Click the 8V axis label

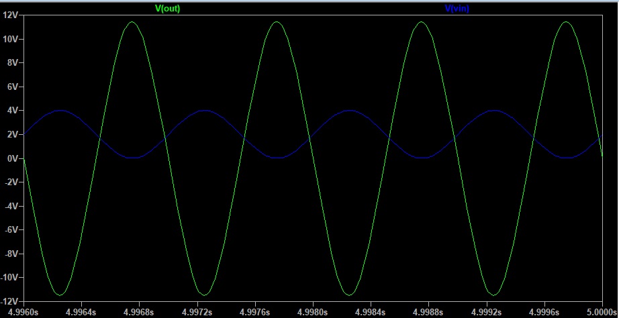[x=13, y=63]
